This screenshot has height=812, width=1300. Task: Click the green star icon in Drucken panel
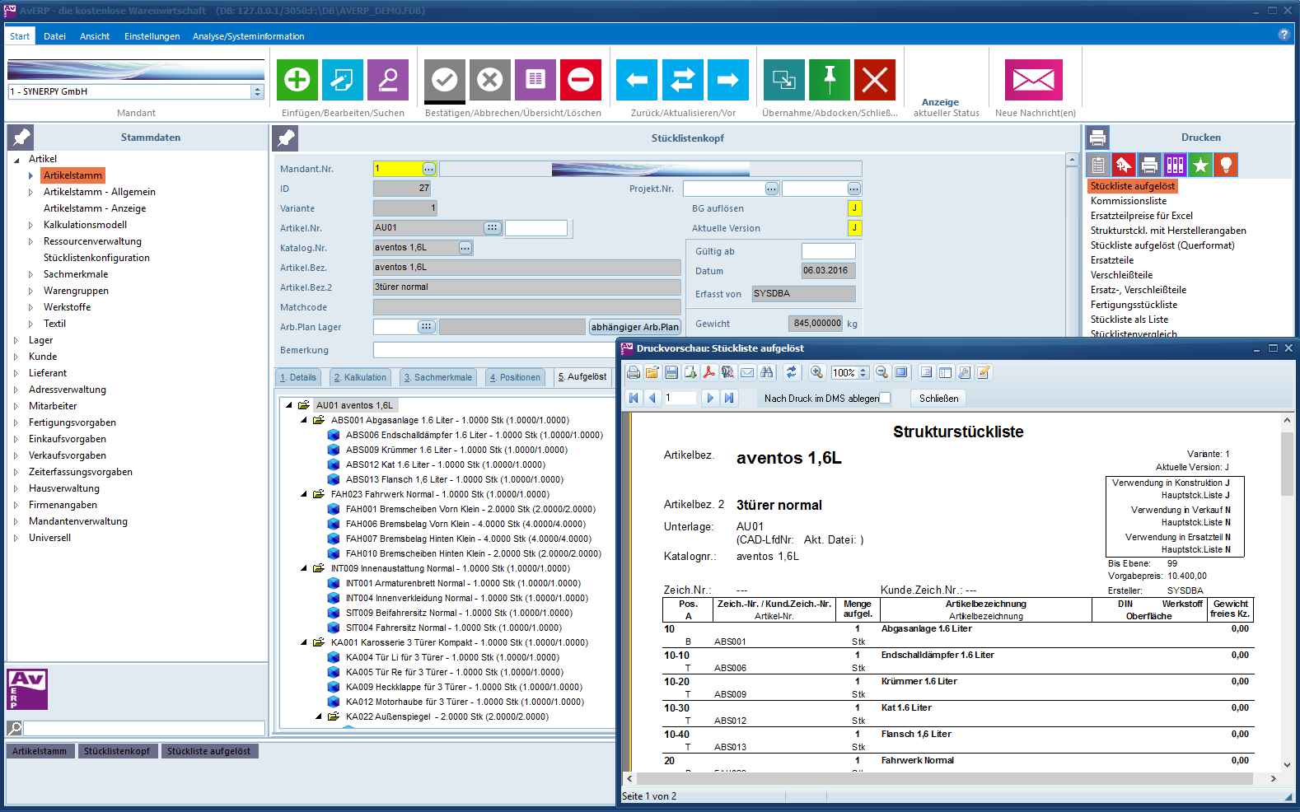(1200, 166)
